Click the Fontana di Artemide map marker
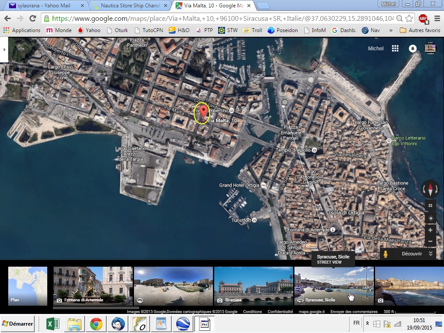The image size is (444, 333). click(x=333, y=230)
